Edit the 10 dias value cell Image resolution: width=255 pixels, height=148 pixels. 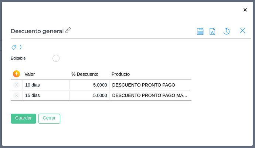pyautogui.click(x=46, y=85)
